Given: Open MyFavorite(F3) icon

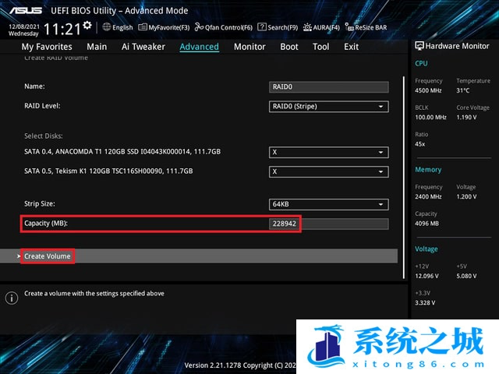Looking at the screenshot, I should (143, 27).
